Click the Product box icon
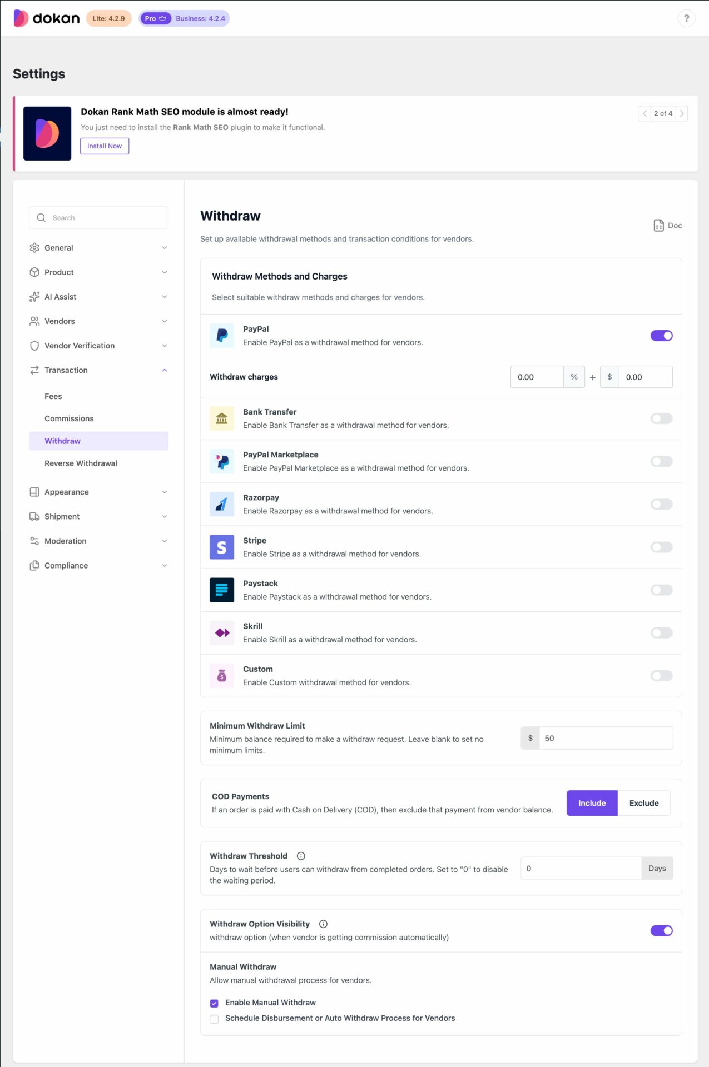The width and height of the screenshot is (709, 1067). click(x=34, y=272)
